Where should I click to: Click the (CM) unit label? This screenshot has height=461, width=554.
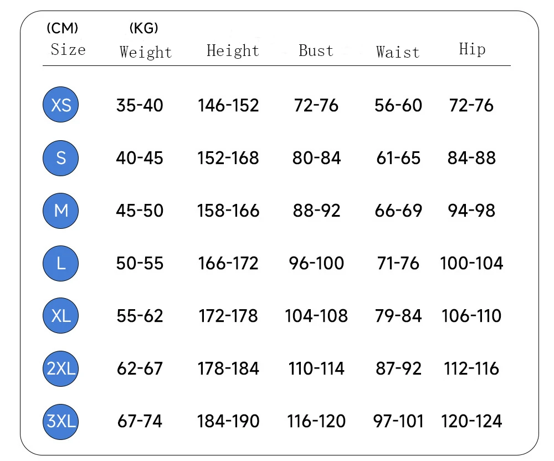63,28
